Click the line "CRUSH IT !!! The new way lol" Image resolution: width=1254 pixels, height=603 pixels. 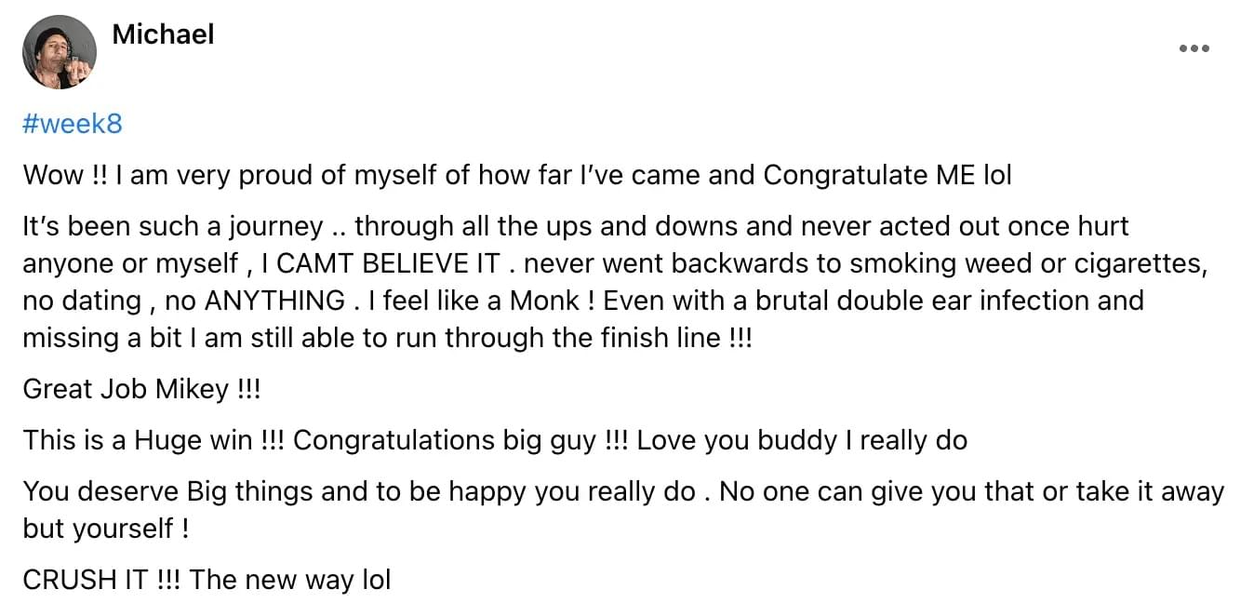(207, 580)
